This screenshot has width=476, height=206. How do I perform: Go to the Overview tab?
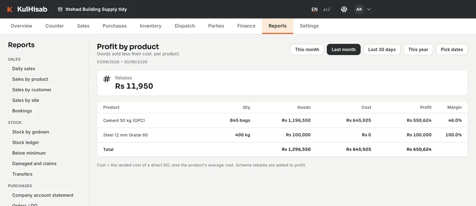click(21, 26)
